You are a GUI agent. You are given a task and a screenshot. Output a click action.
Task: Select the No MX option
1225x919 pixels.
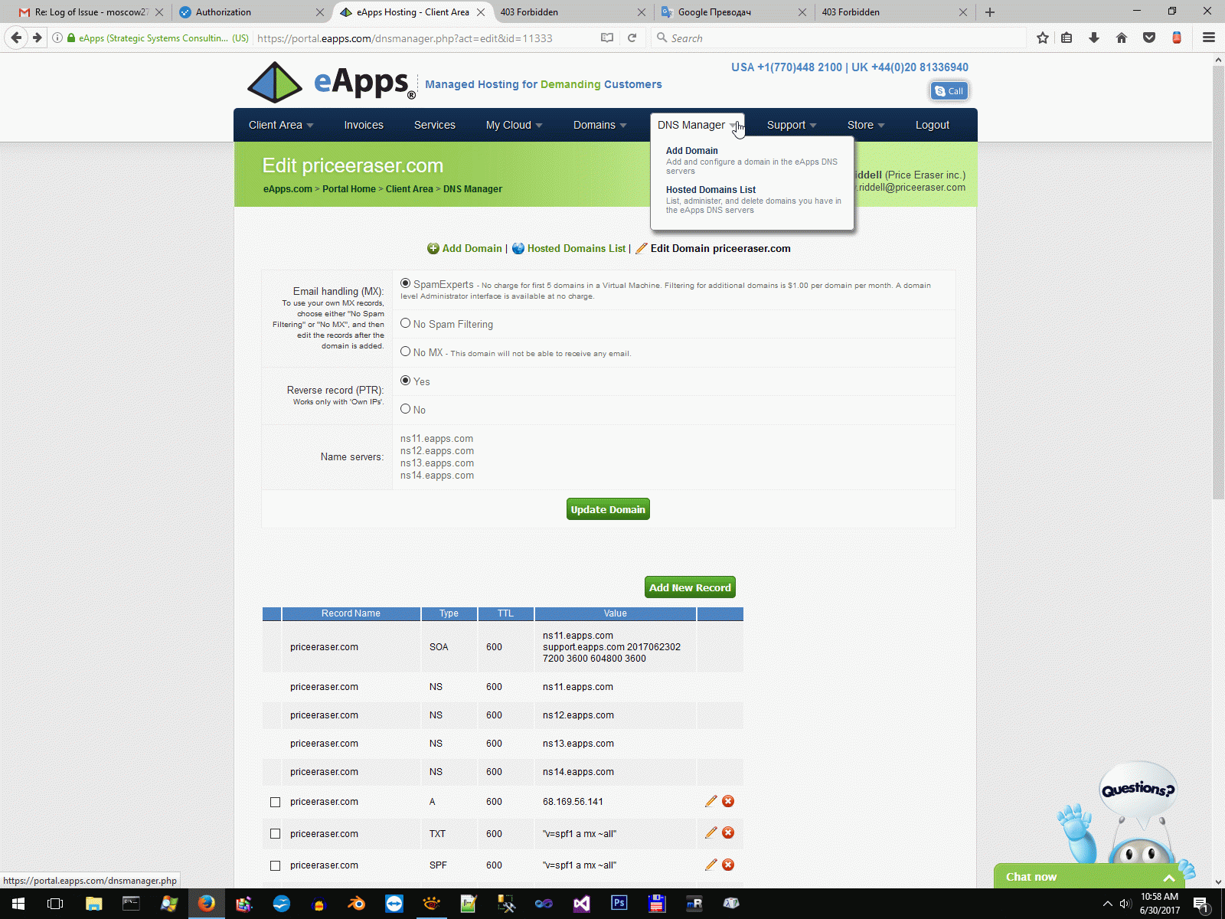(x=406, y=352)
